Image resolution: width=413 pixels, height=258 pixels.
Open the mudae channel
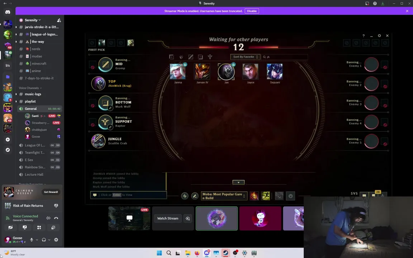pos(39,56)
